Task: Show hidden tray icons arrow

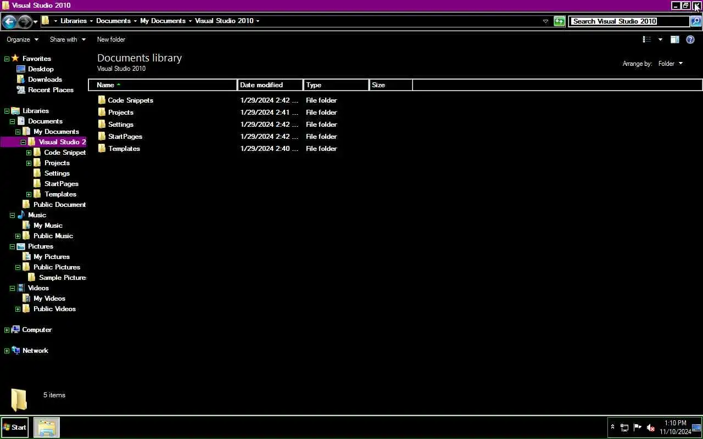Action: 612,427
